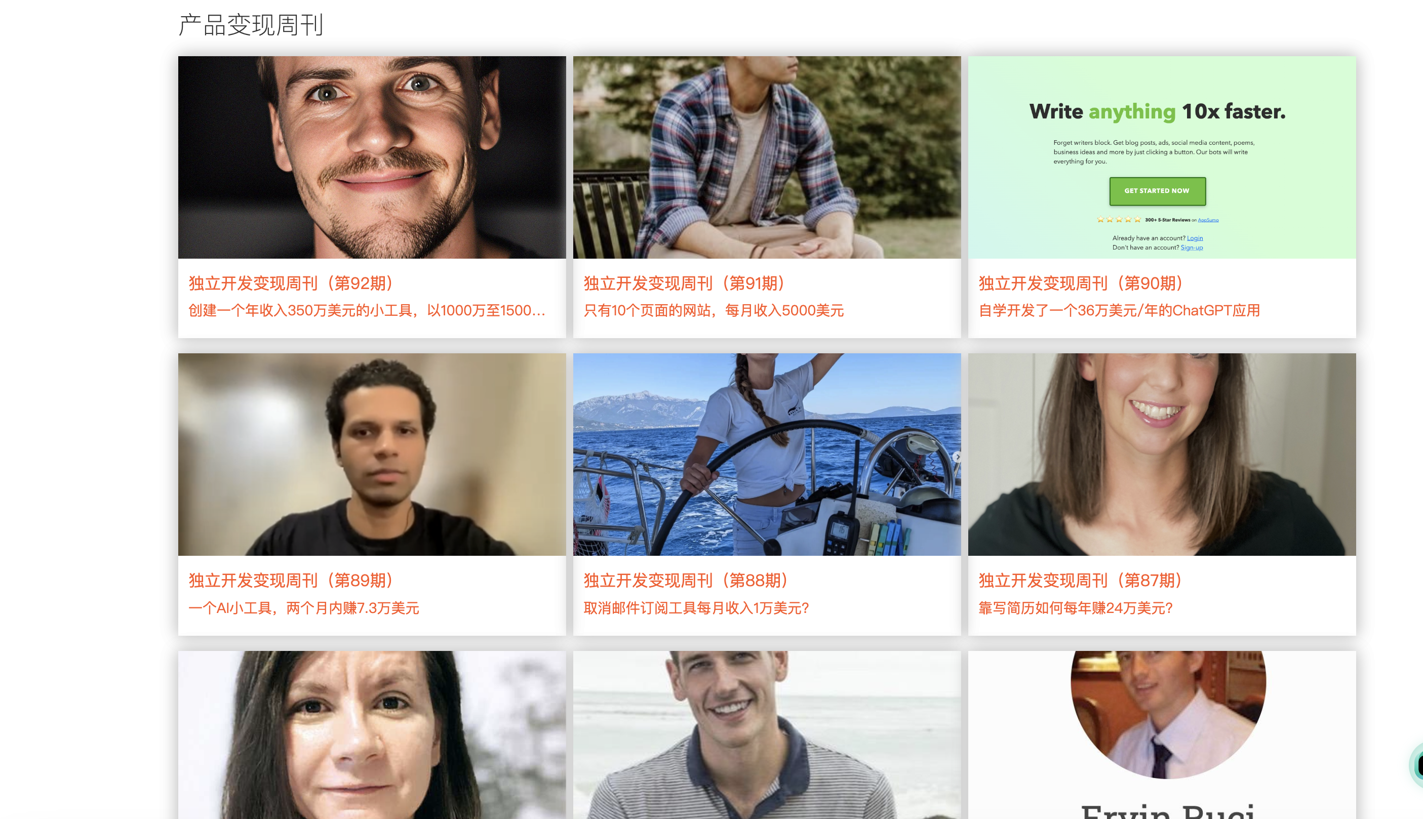Click the smiling bearded man thumbnail
The width and height of the screenshot is (1423, 819).
(x=372, y=157)
